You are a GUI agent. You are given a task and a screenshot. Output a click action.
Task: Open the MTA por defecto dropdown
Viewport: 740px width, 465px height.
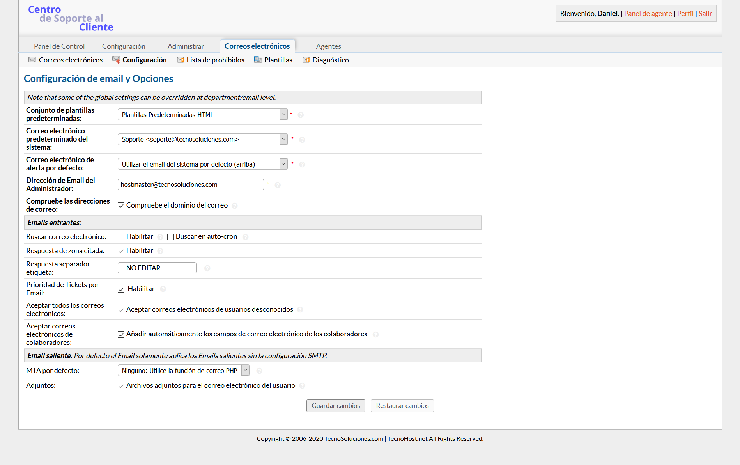click(x=183, y=370)
